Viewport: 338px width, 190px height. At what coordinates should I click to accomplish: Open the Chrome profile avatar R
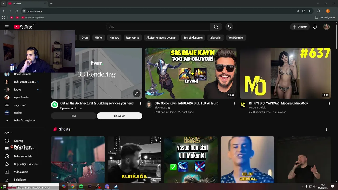(328, 11)
